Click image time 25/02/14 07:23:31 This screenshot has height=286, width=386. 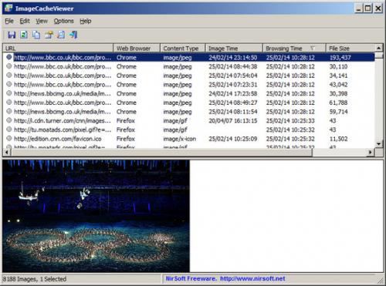(233, 85)
